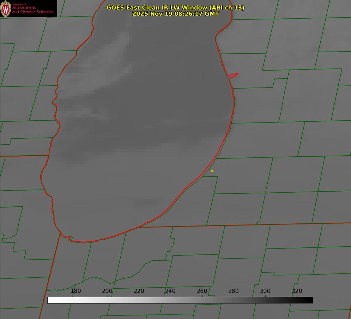Click the 300 label on the colorbar scale

(265, 291)
